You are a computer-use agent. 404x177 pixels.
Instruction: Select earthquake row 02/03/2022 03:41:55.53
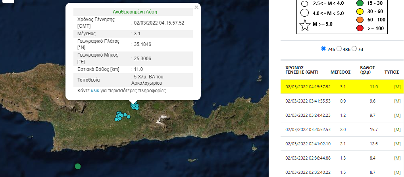click(342, 101)
